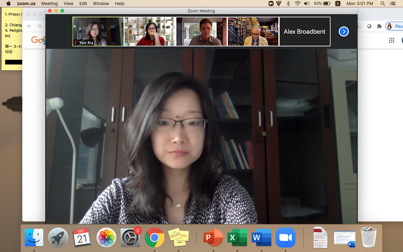Launch PowerPoint from the dock
Screen dimensions: 403x252
pyautogui.click(x=212, y=237)
